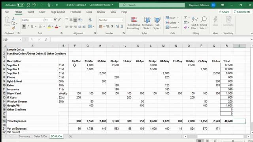Click the AutoSum sigma icon
The height and width of the screenshot is (142, 253).
pyautogui.click(x=185, y=18)
